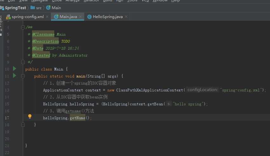
Task: Close the Main.java tab
Action: pyautogui.click(x=80, y=17)
